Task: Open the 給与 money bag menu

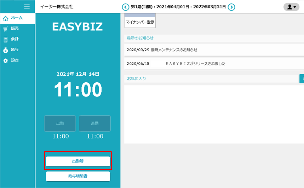Action: tap(5, 50)
